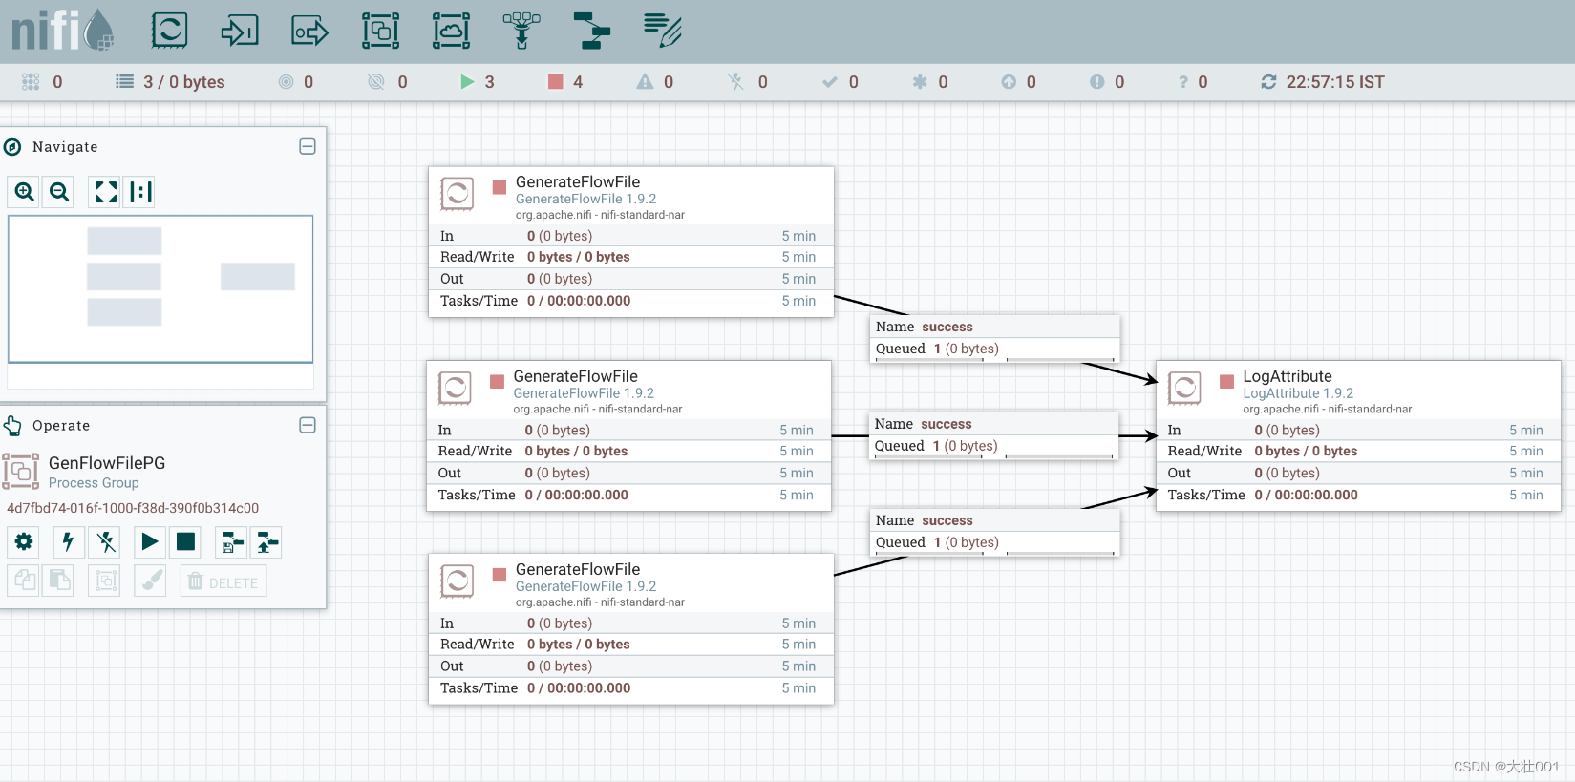Select the Template toolbar icon

point(591,31)
